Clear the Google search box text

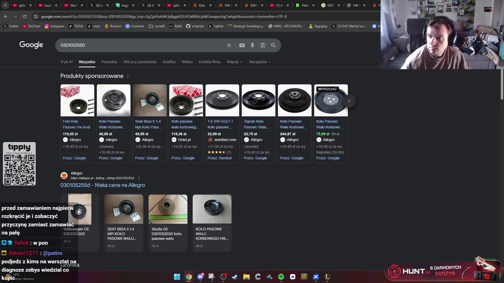[229, 45]
